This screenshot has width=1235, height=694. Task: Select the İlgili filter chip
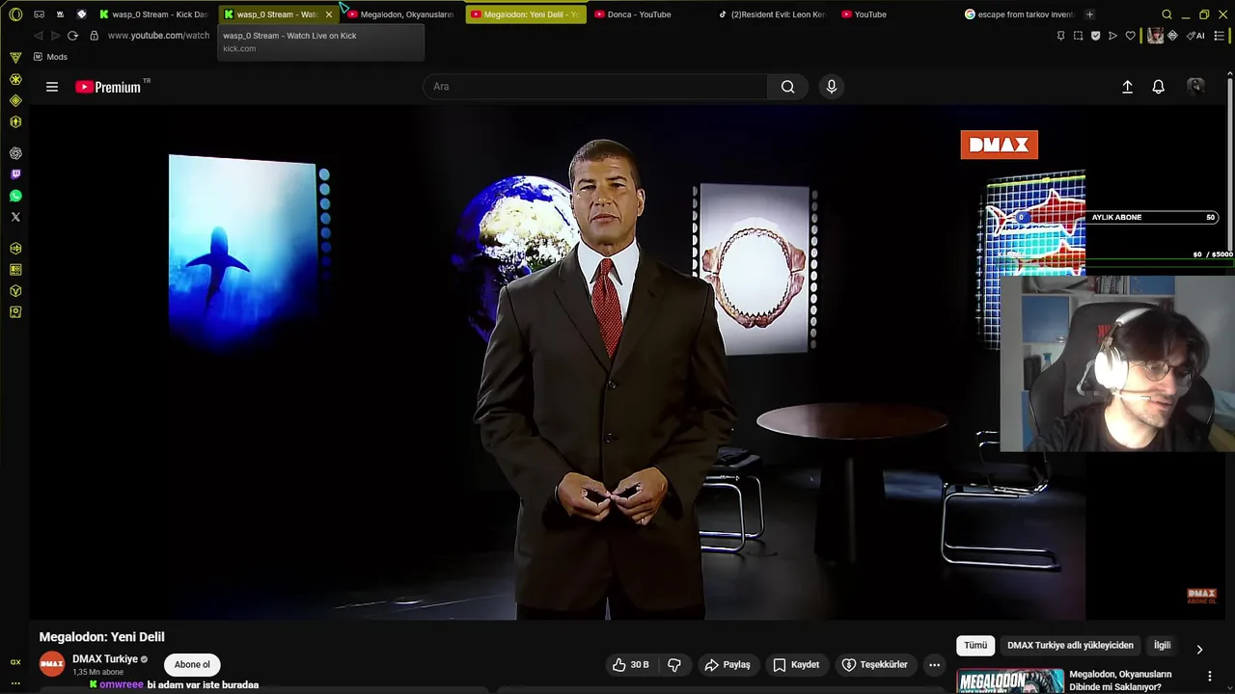tap(1162, 645)
